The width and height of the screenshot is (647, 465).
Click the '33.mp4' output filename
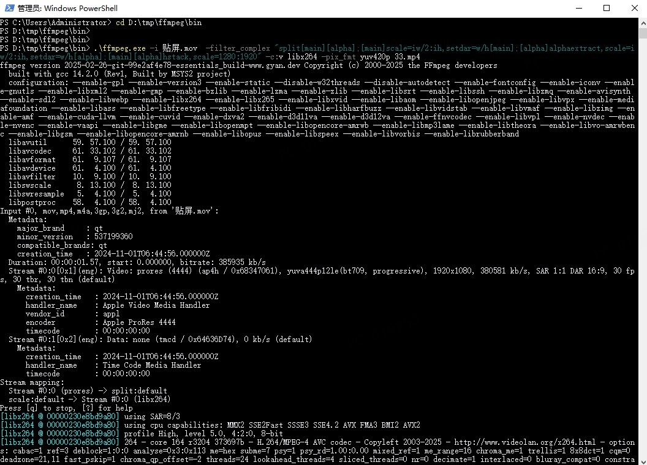407,57
